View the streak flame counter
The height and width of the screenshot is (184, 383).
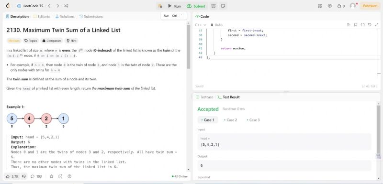(x=341, y=6)
